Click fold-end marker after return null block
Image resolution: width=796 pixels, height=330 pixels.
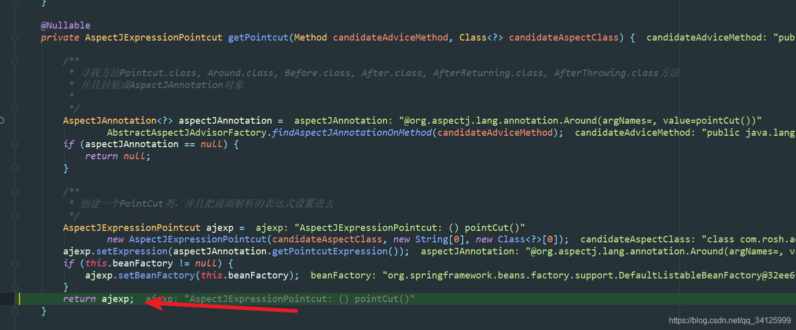[x=15, y=169]
